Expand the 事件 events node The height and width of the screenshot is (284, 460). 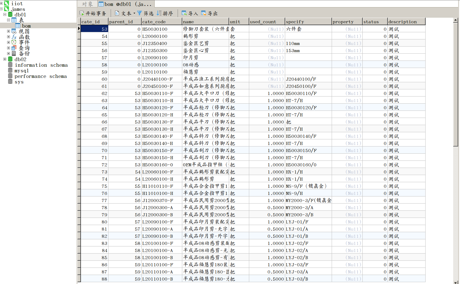point(9,43)
